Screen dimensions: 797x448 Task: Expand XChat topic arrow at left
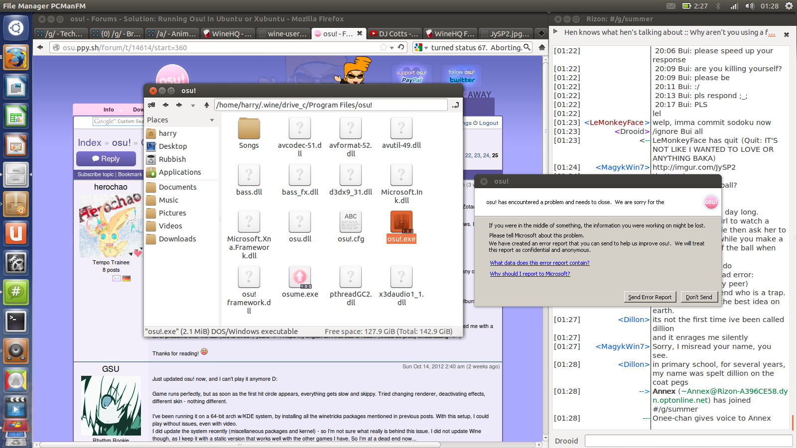[556, 32]
